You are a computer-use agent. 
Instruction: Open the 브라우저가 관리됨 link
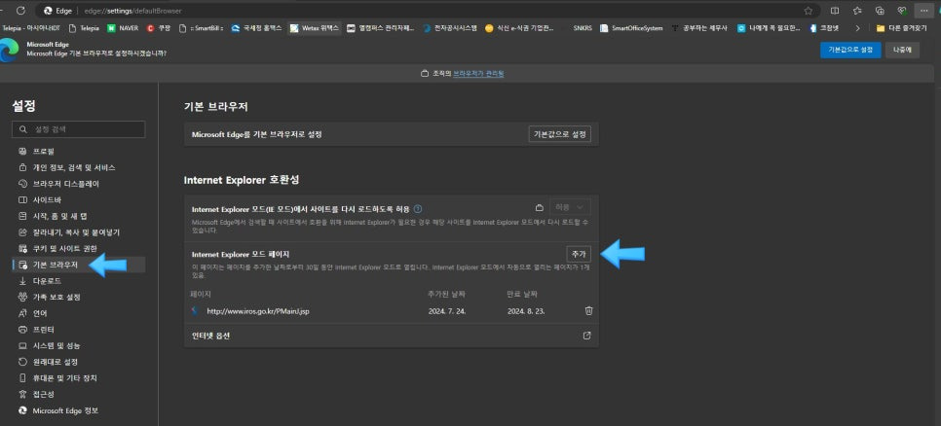[478, 74]
